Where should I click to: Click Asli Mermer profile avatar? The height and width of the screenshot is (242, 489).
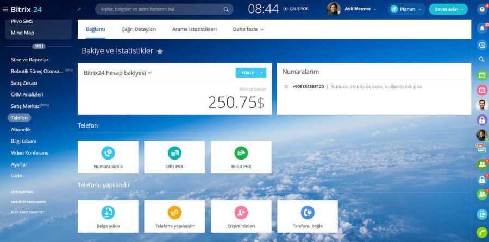click(334, 9)
